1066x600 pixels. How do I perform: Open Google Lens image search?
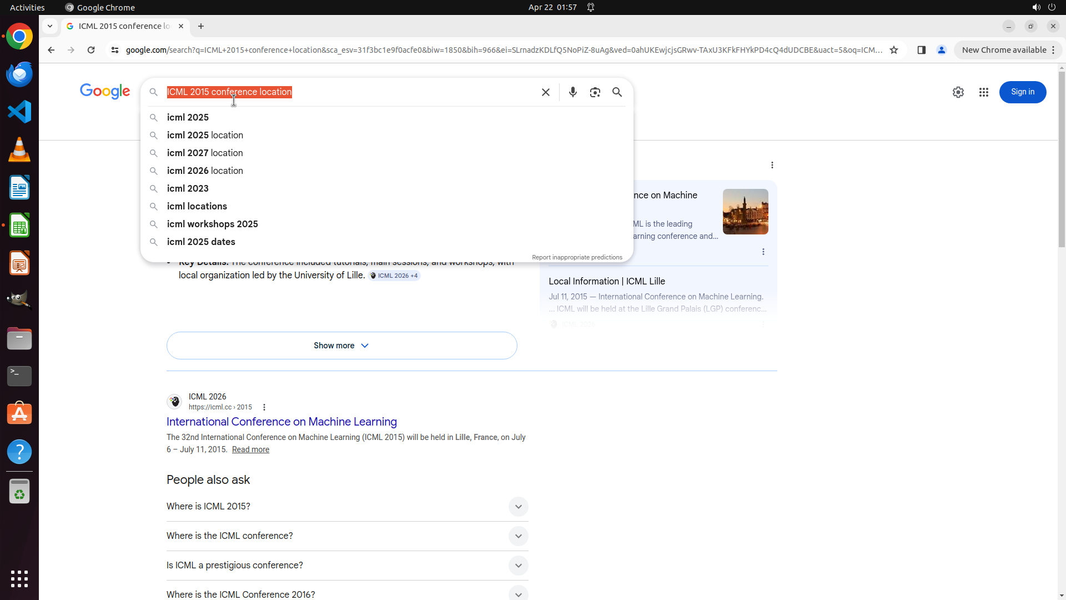tap(595, 92)
